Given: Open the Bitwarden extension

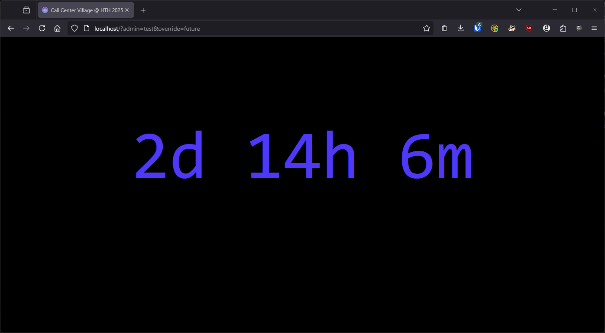Looking at the screenshot, I should (x=478, y=28).
